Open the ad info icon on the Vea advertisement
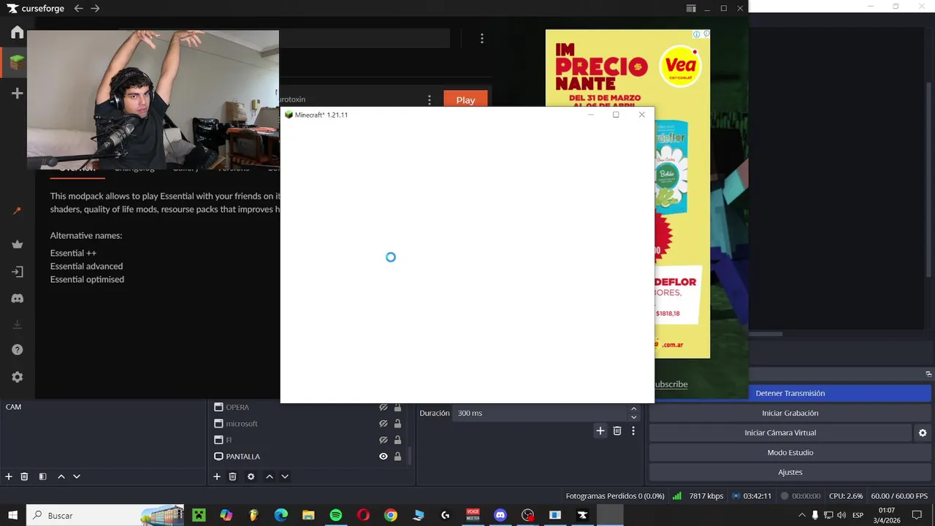935x526 pixels. click(x=696, y=34)
